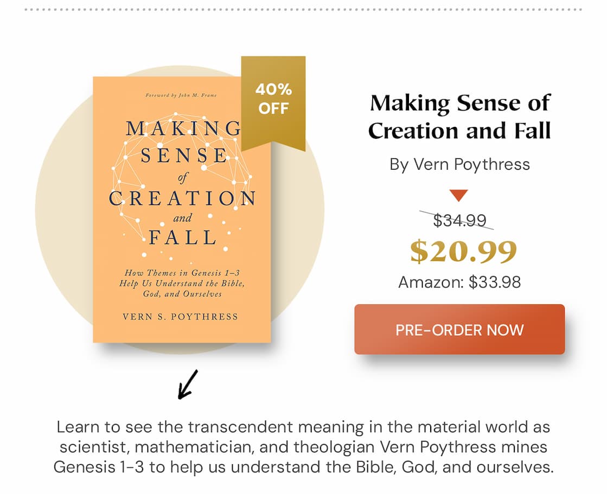Click the crossed-out $34.99 price
The image size is (607, 494).
[459, 221]
